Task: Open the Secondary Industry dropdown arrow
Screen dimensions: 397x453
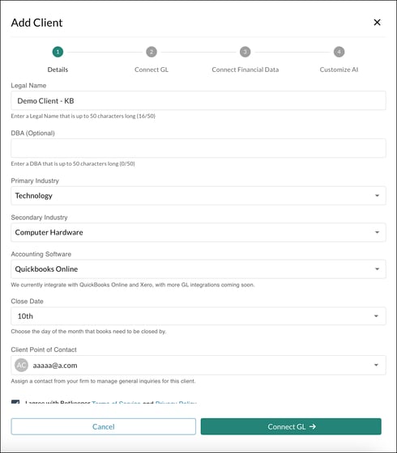Action: [x=377, y=232]
